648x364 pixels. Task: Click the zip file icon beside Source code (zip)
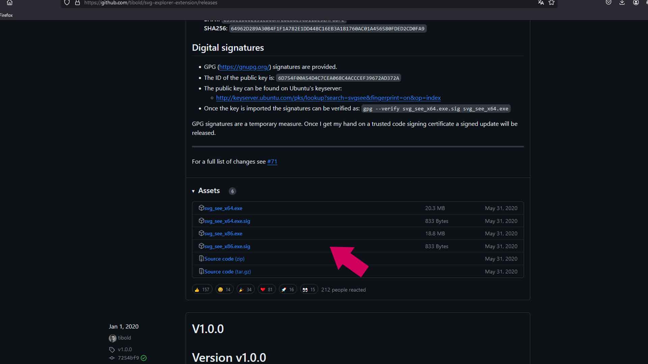[x=201, y=259]
